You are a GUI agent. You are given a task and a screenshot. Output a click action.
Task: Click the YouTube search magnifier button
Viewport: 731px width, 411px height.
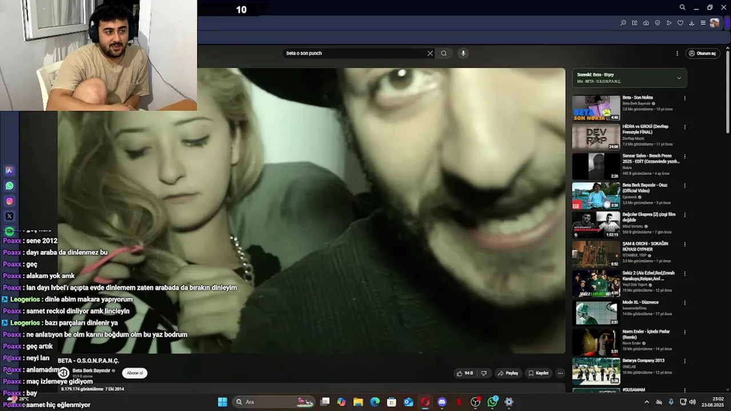(x=444, y=53)
